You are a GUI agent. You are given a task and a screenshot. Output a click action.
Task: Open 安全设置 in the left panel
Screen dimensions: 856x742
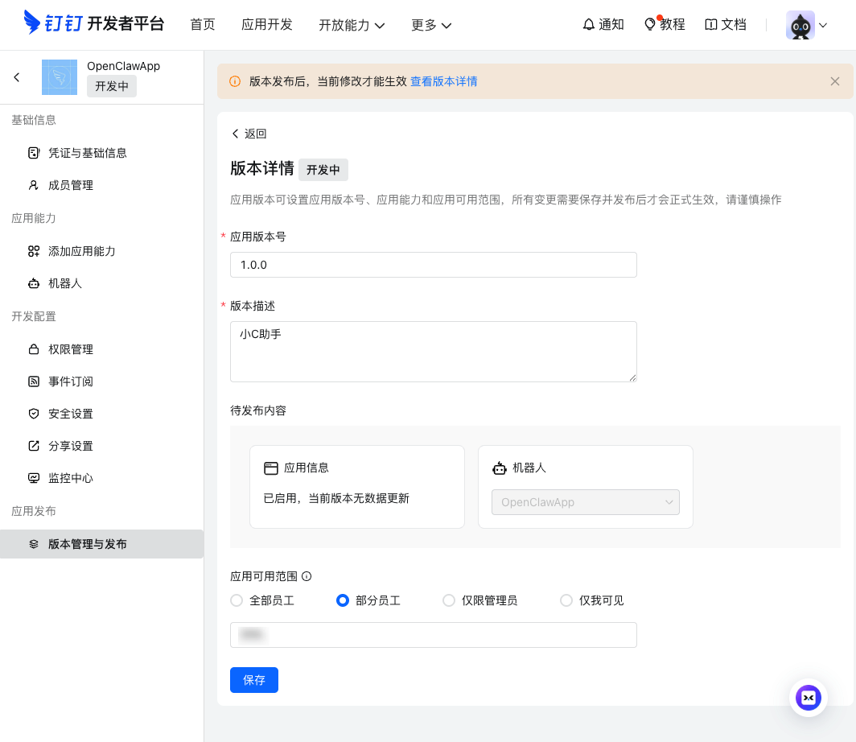[70, 414]
